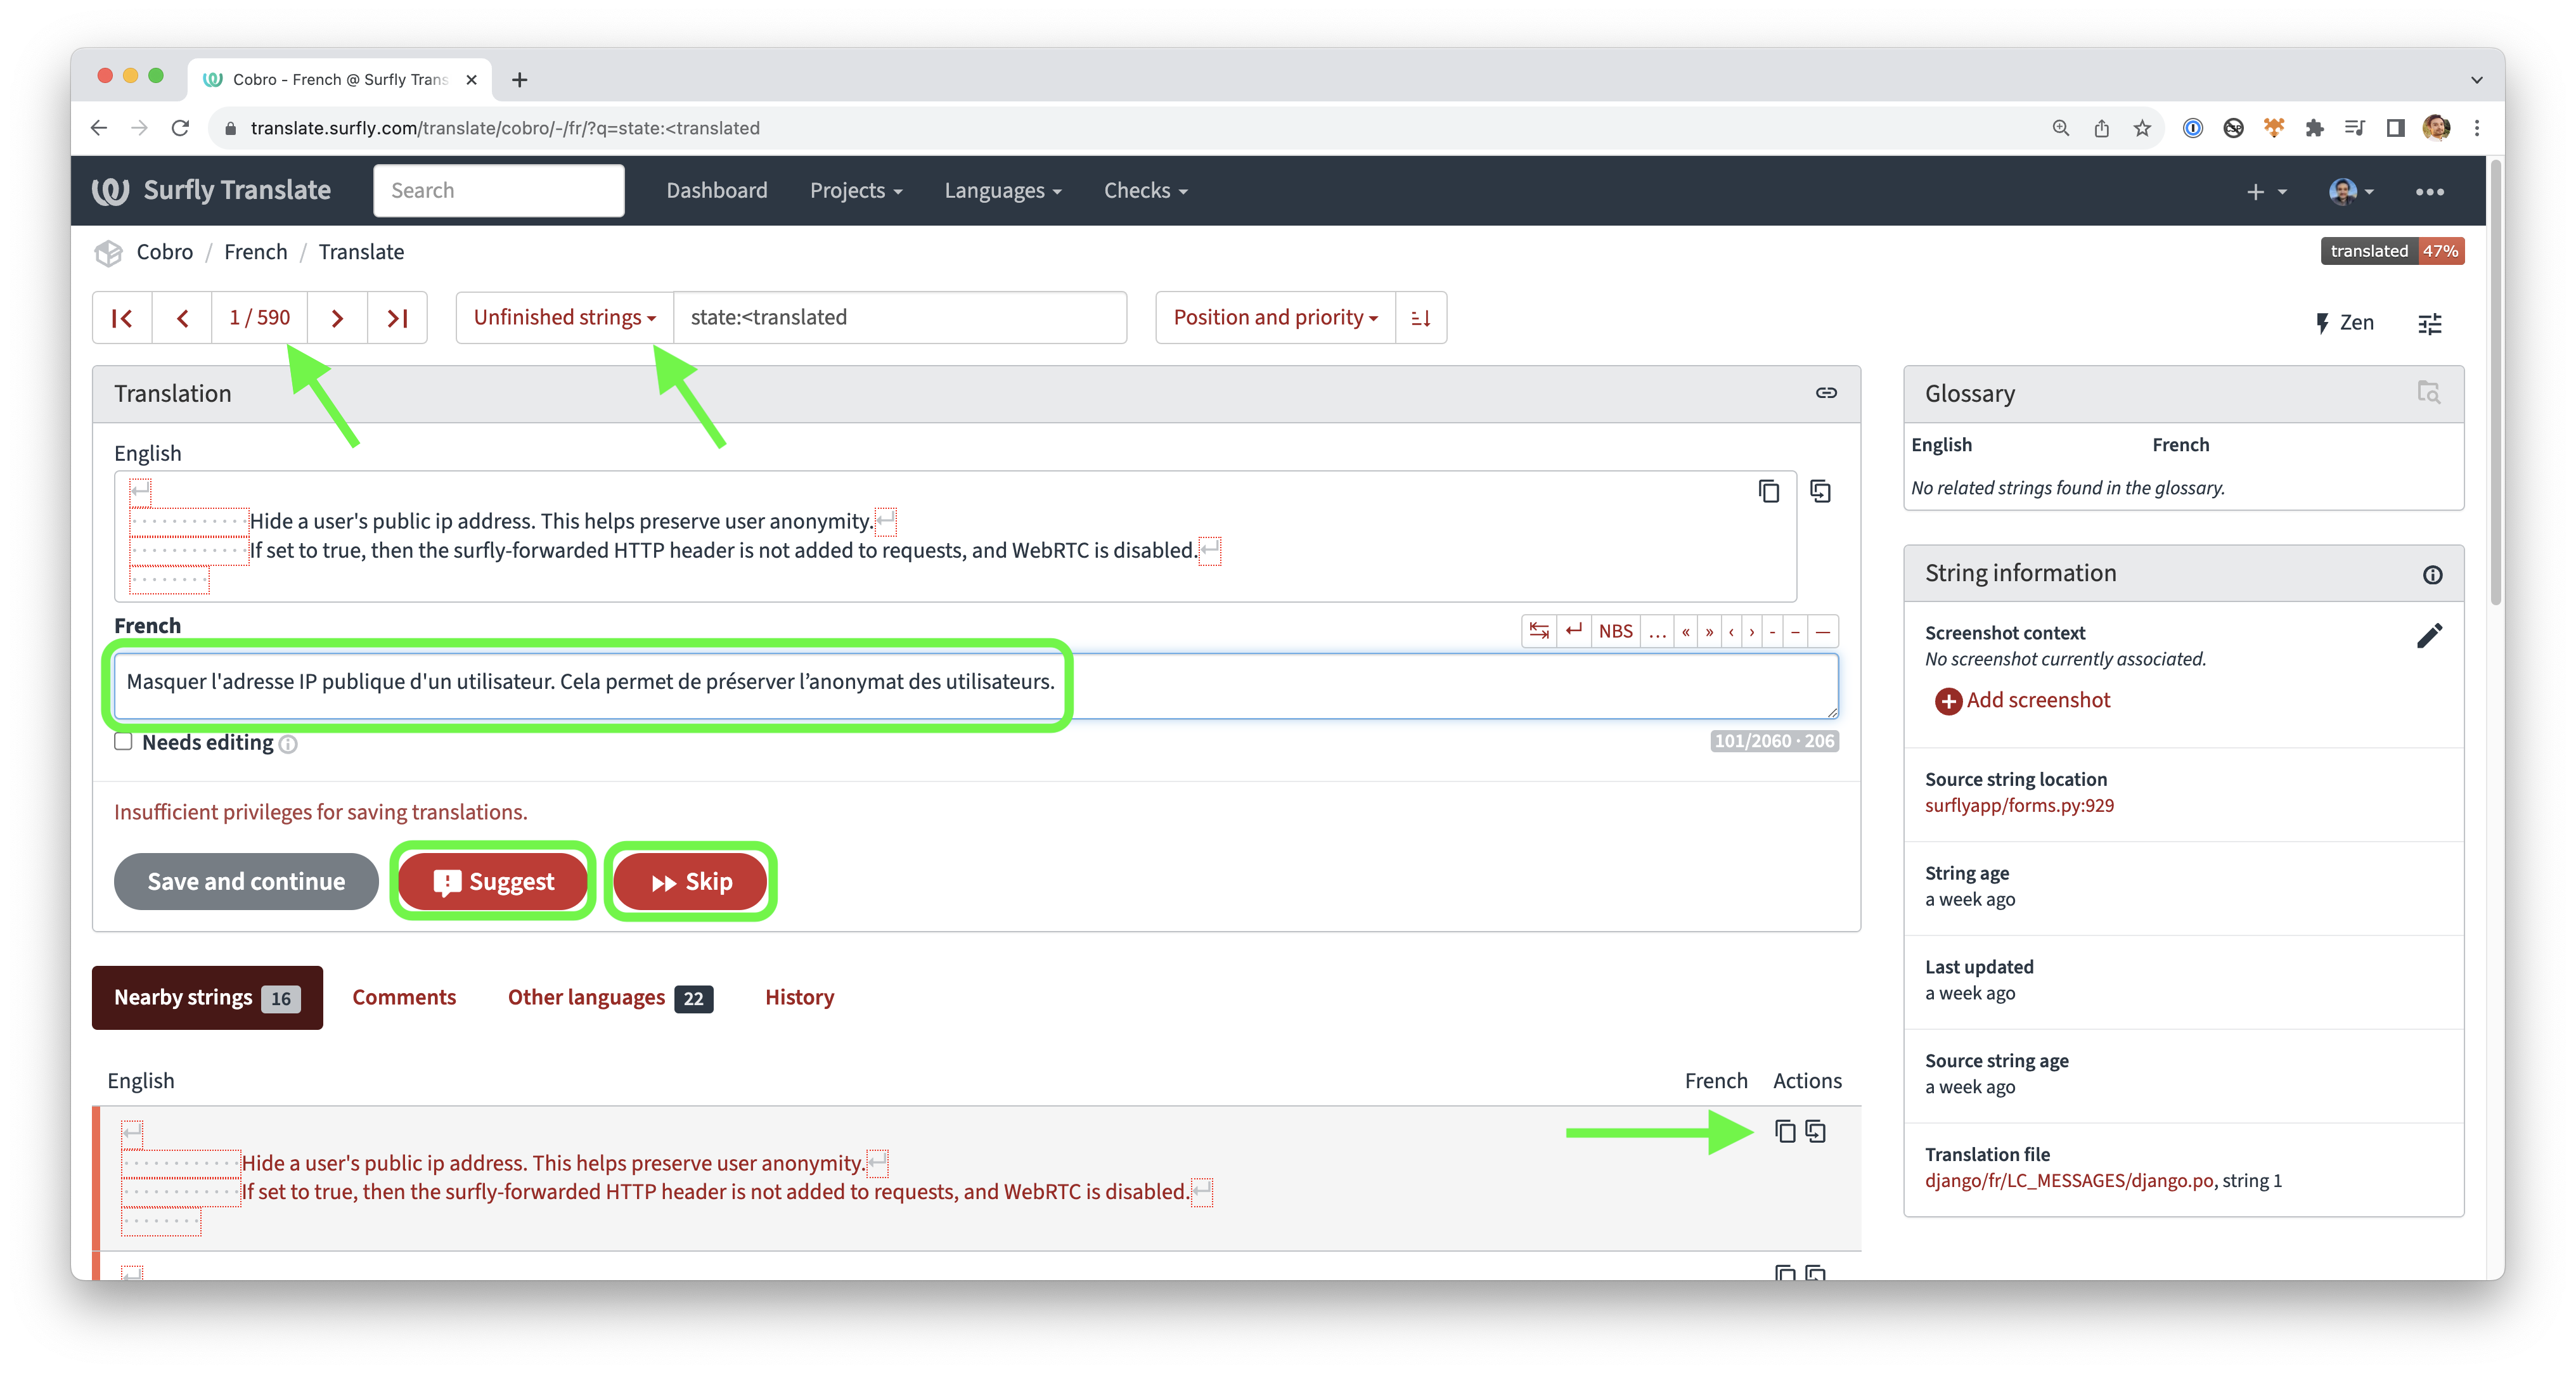Enable the Needs editing checkbox
The height and width of the screenshot is (1374, 2576).
click(x=123, y=742)
